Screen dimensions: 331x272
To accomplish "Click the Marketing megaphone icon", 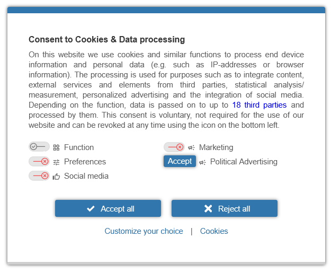I will [x=191, y=147].
